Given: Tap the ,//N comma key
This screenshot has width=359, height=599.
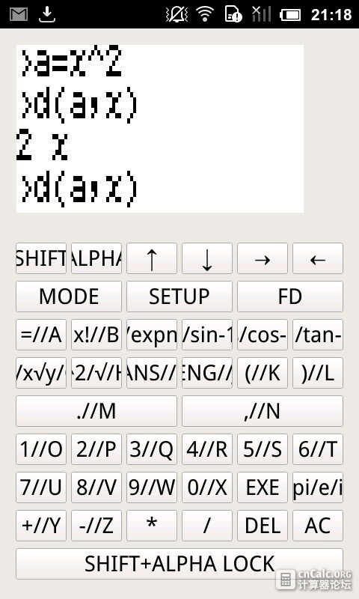Looking at the screenshot, I should coord(263,411).
